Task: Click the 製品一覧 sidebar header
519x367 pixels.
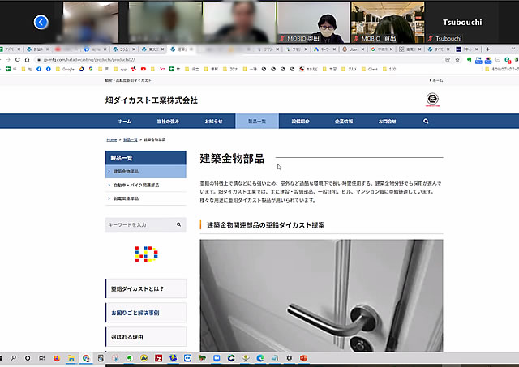Action: pos(146,158)
